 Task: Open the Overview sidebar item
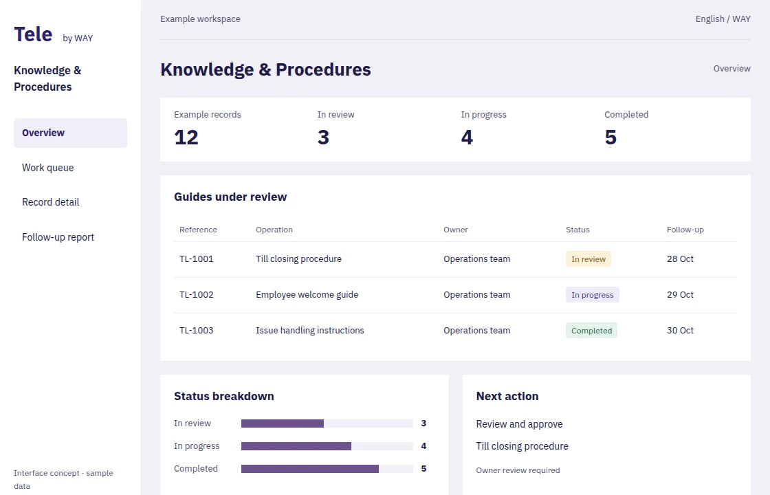pos(70,133)
